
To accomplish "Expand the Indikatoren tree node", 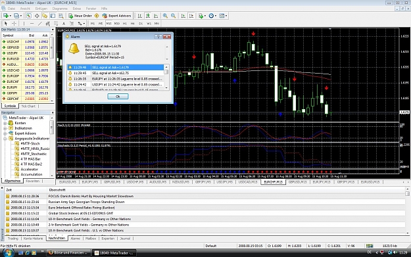I will pos(5,128).
